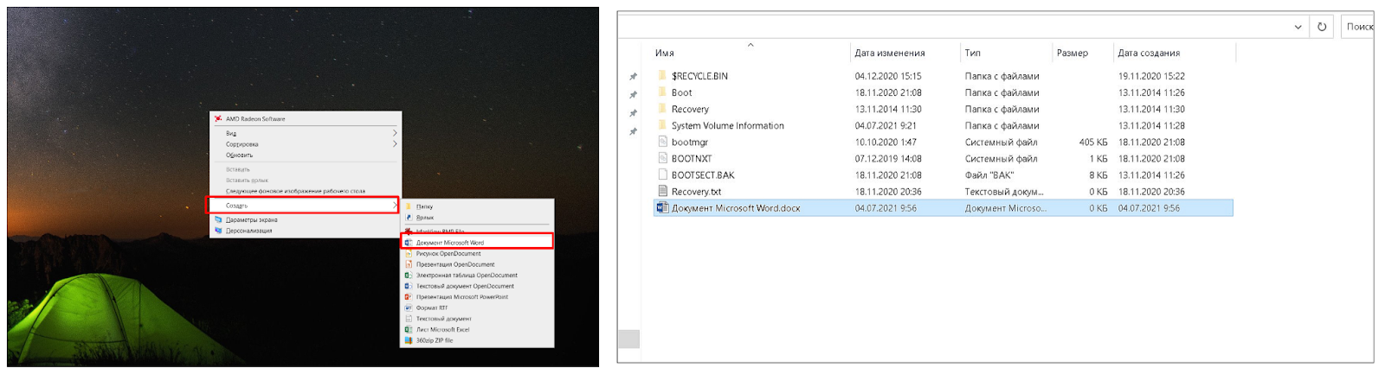The image size is (1385, 374).
Task: Click the Параметры экрана display icon
Action: [218, 220]
